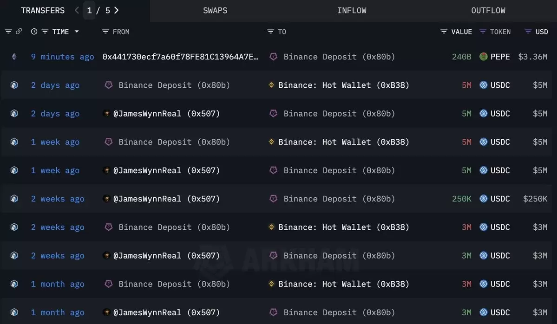Open Binance: Hot Wallet (0xB38) in 2 weeks ago row

pos(343,227)
